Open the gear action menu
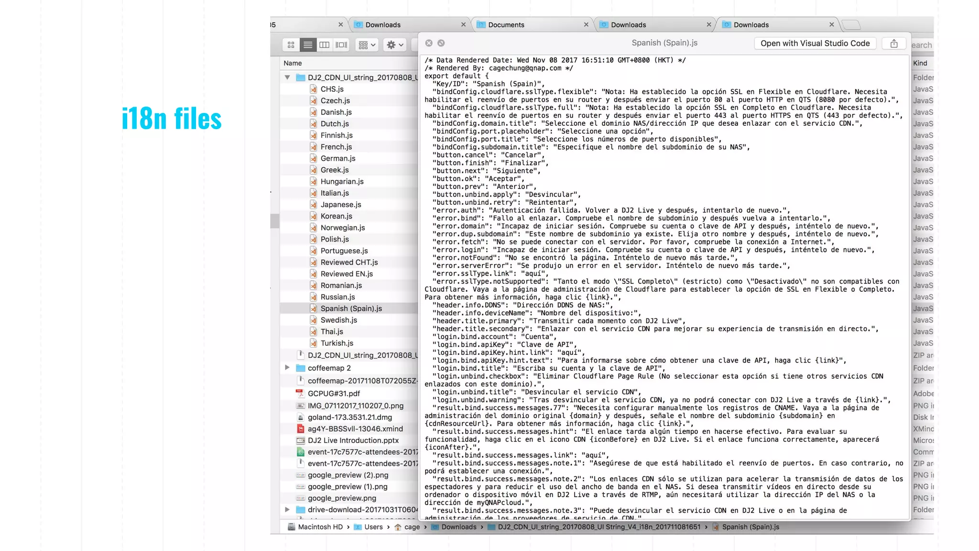 395,45
